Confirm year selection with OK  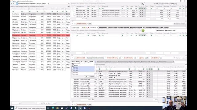[86, 76]
